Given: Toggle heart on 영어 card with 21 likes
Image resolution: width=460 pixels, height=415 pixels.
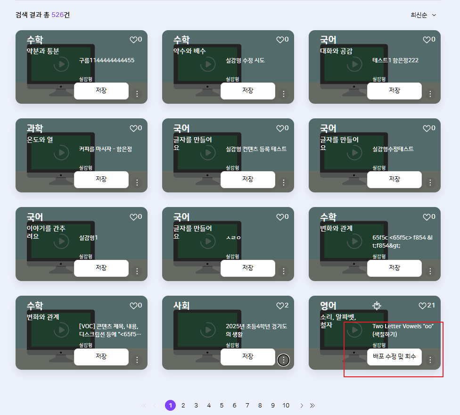Looking at the screenshot, I should (422, 306).
